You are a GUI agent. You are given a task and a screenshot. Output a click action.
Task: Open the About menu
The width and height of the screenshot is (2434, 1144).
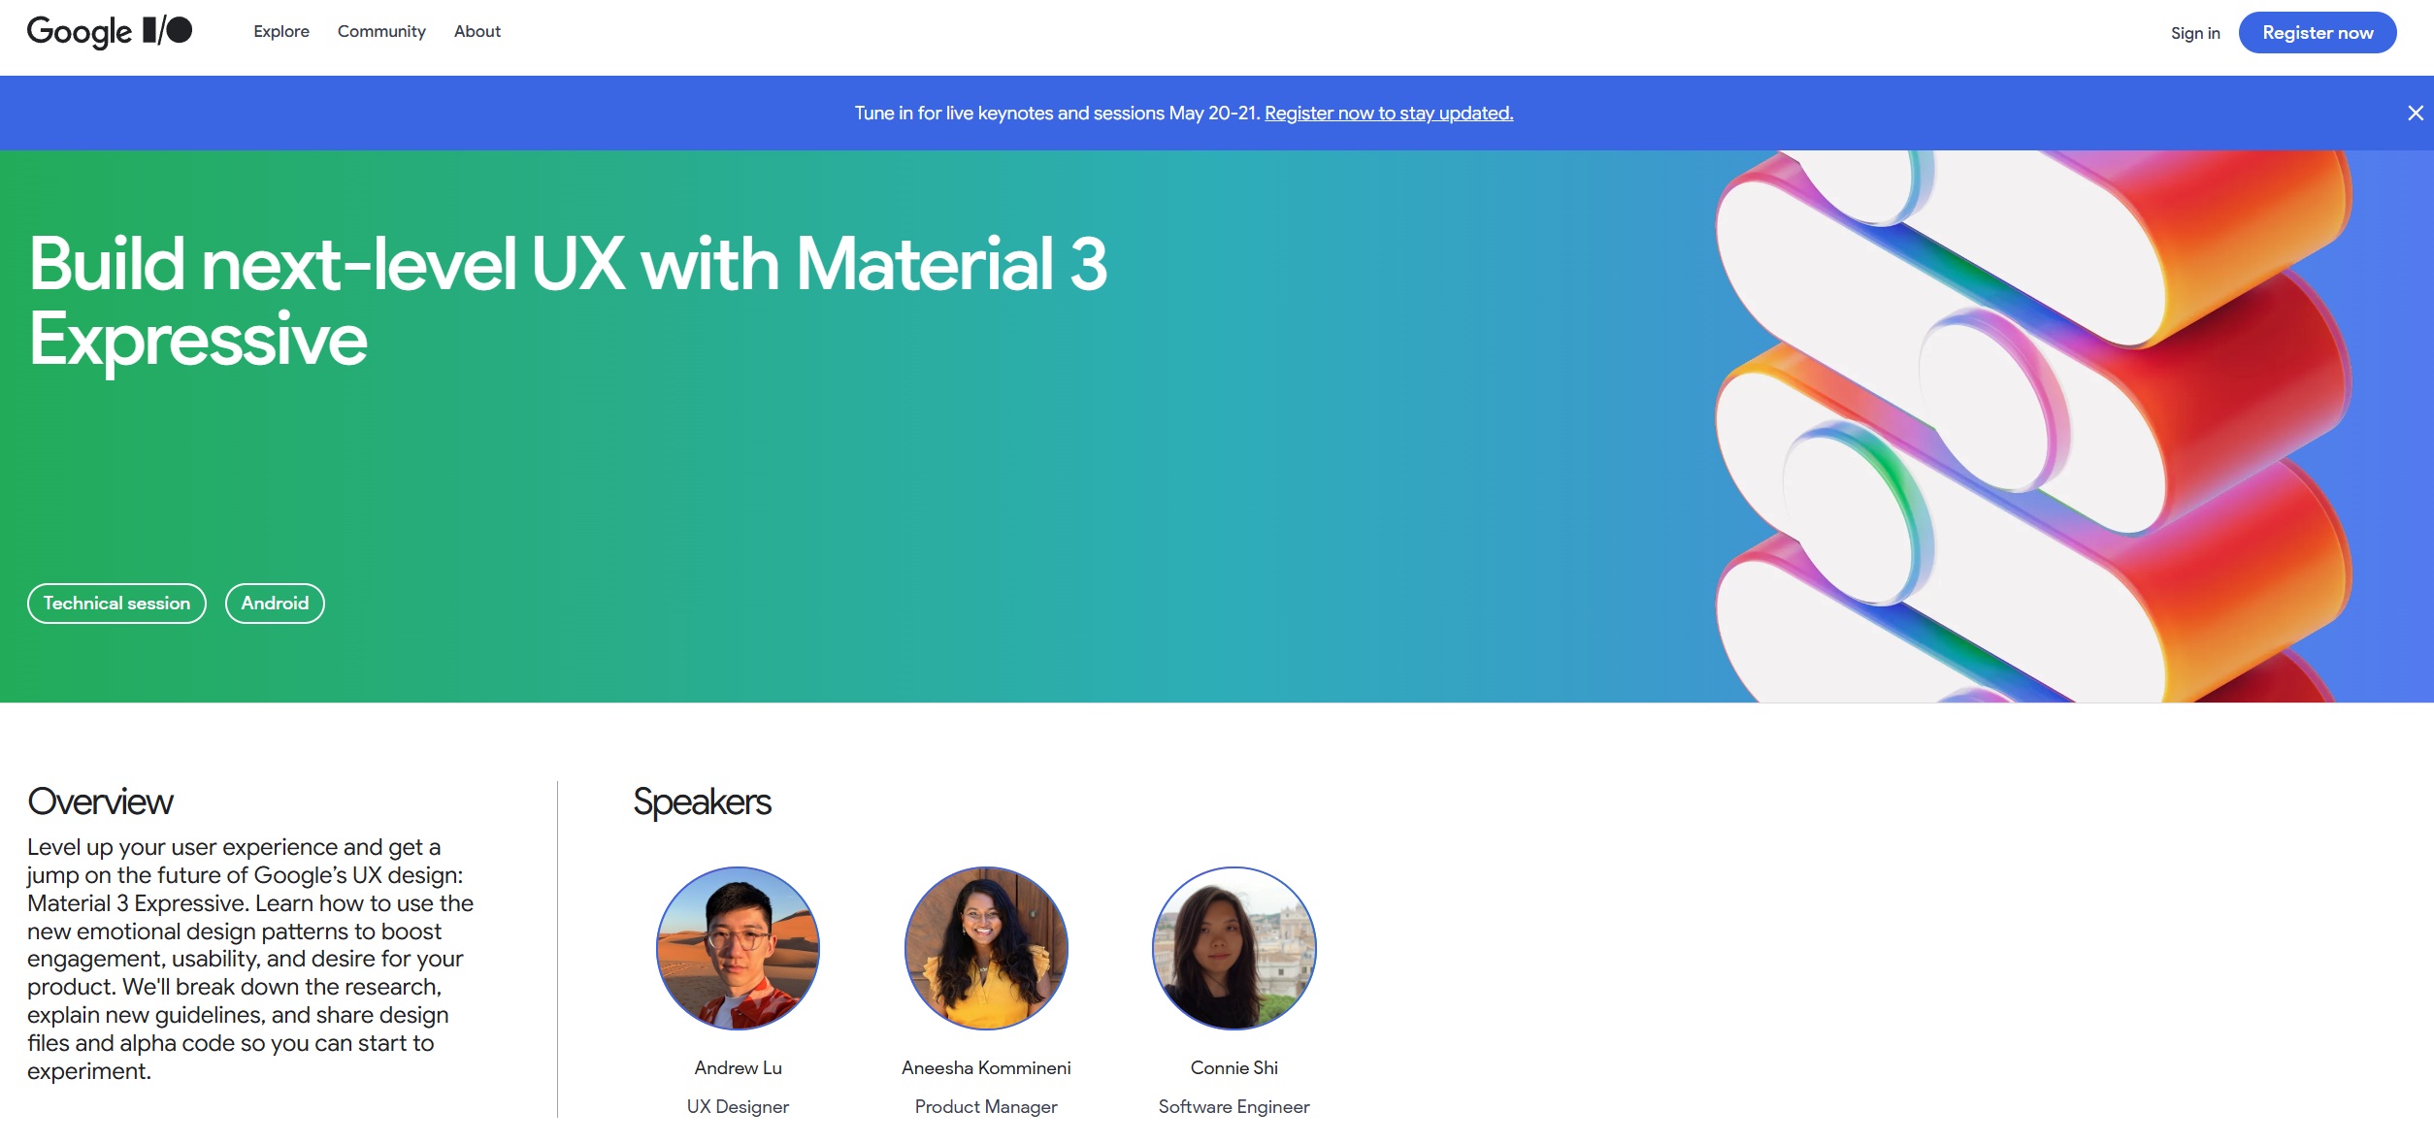click(x=477, y=32)
